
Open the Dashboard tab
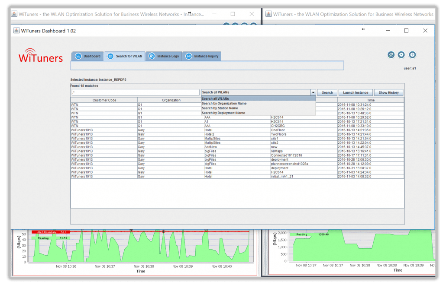(x=87, y=56)
